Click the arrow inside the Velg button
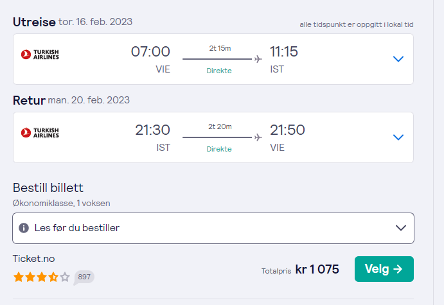The height and width of the screenshot is (305, 444). [x=398, y=269]
